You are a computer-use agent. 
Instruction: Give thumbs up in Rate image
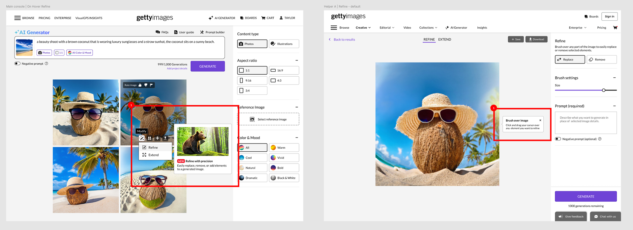(x=140, y=85)
